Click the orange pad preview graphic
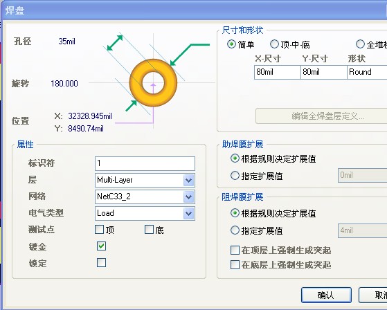 (x=153, y=82)
